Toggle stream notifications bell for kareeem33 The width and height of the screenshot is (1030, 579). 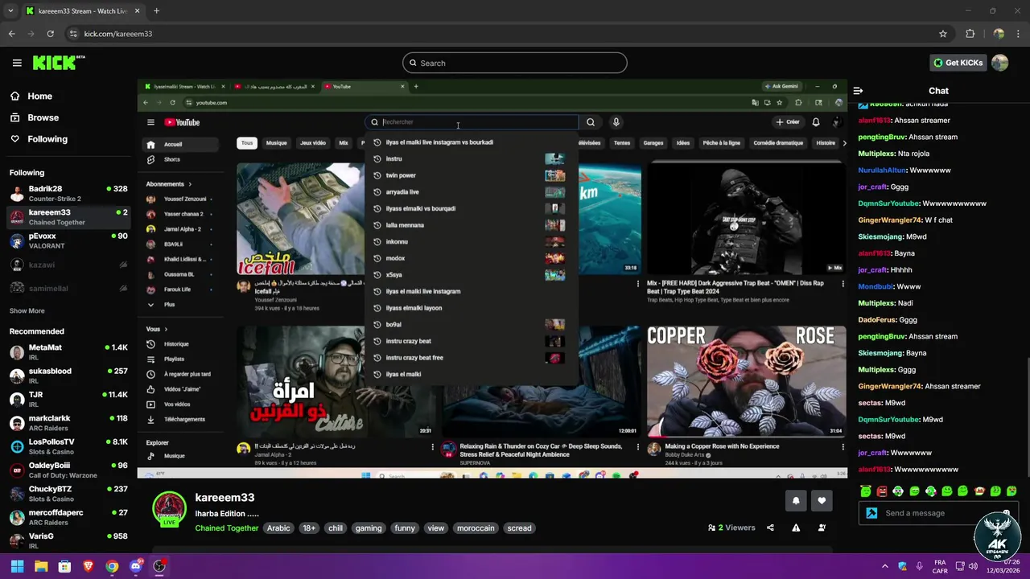pyautogui.click(x=796, y=501)
